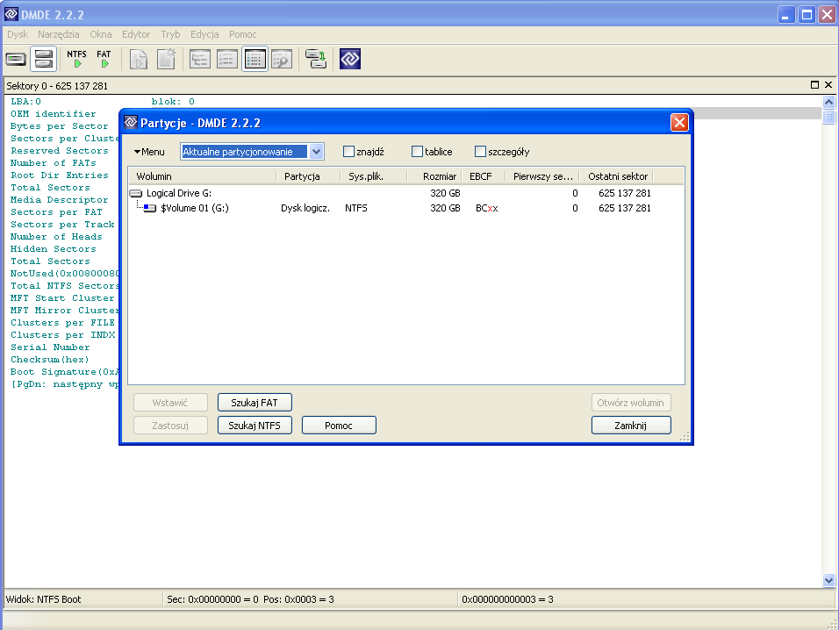This screenshot has height=630, width=839.
Task: Close the Sektory editor pane
Action: pos(828,85)
